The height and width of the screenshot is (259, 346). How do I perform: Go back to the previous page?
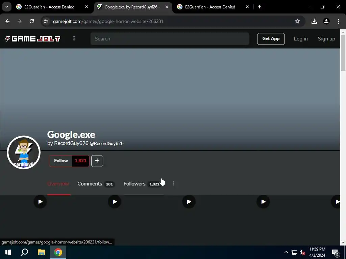pos(7,21)
